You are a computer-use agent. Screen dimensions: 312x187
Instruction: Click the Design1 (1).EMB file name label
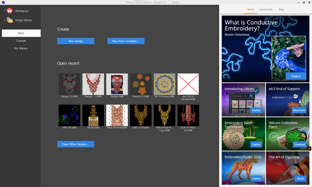tap(69, 96)
